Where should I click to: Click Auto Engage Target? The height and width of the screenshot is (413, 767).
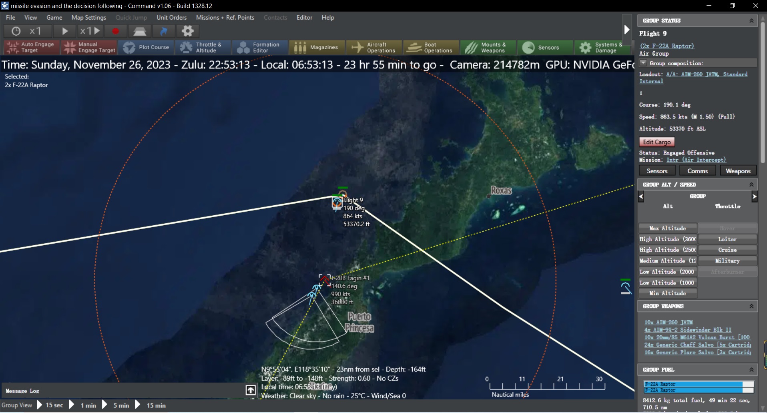click(32, 47)
